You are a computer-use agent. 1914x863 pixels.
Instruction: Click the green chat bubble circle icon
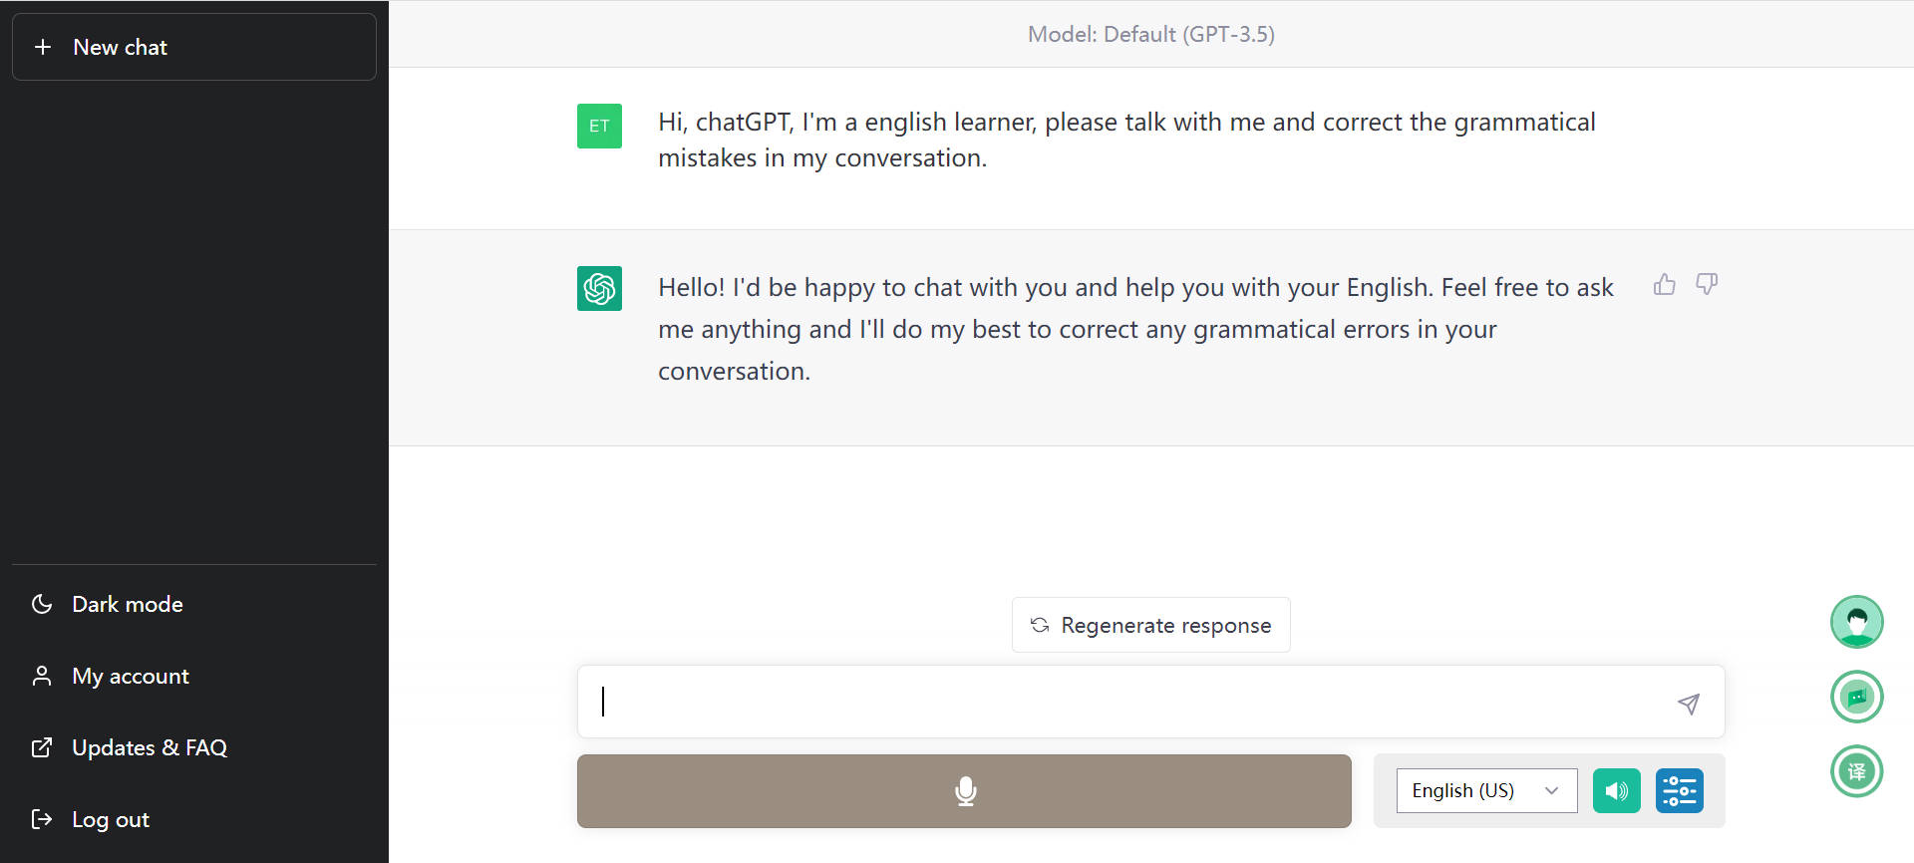pos(1856,697)
